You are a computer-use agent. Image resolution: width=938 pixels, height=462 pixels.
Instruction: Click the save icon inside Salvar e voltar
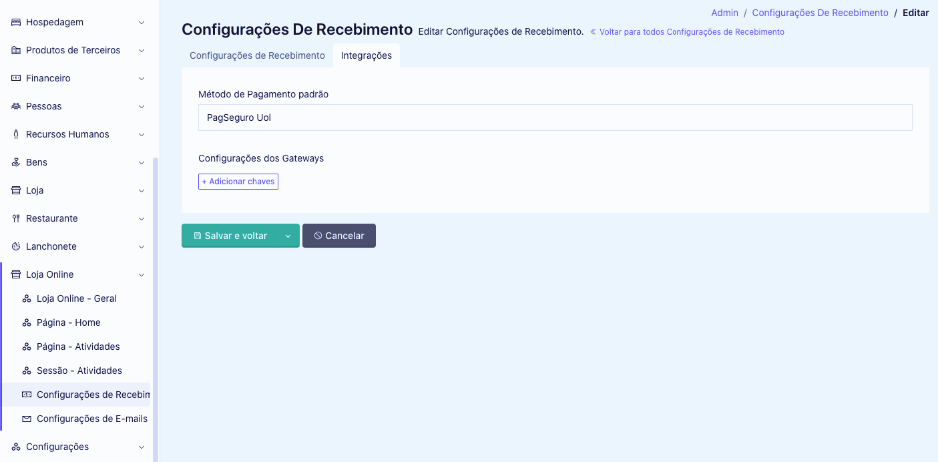196,236
